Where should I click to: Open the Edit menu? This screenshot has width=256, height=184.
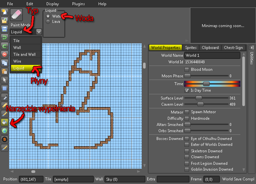click(x=29, y=4)
